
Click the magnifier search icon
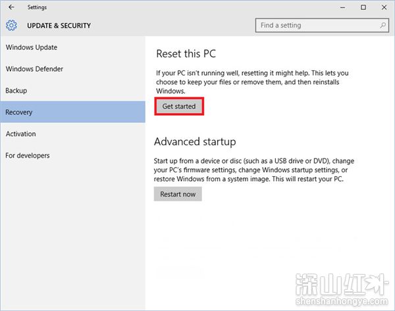[x=382, y=25]
